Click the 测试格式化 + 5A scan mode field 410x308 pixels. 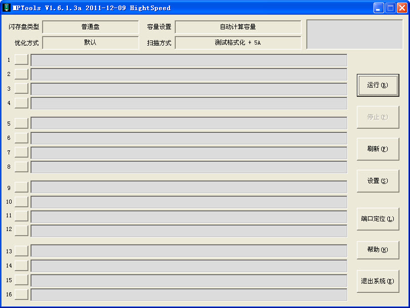238,43
